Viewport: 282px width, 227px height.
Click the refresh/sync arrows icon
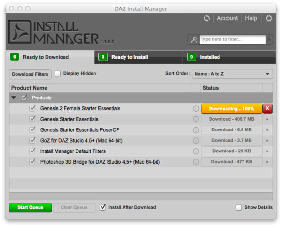click(x=207, y=18)
